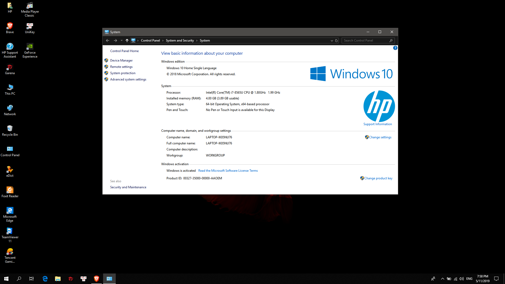Select the Garena desktop icon
This screenshot has width=505, height=284.
pos(10,69)
